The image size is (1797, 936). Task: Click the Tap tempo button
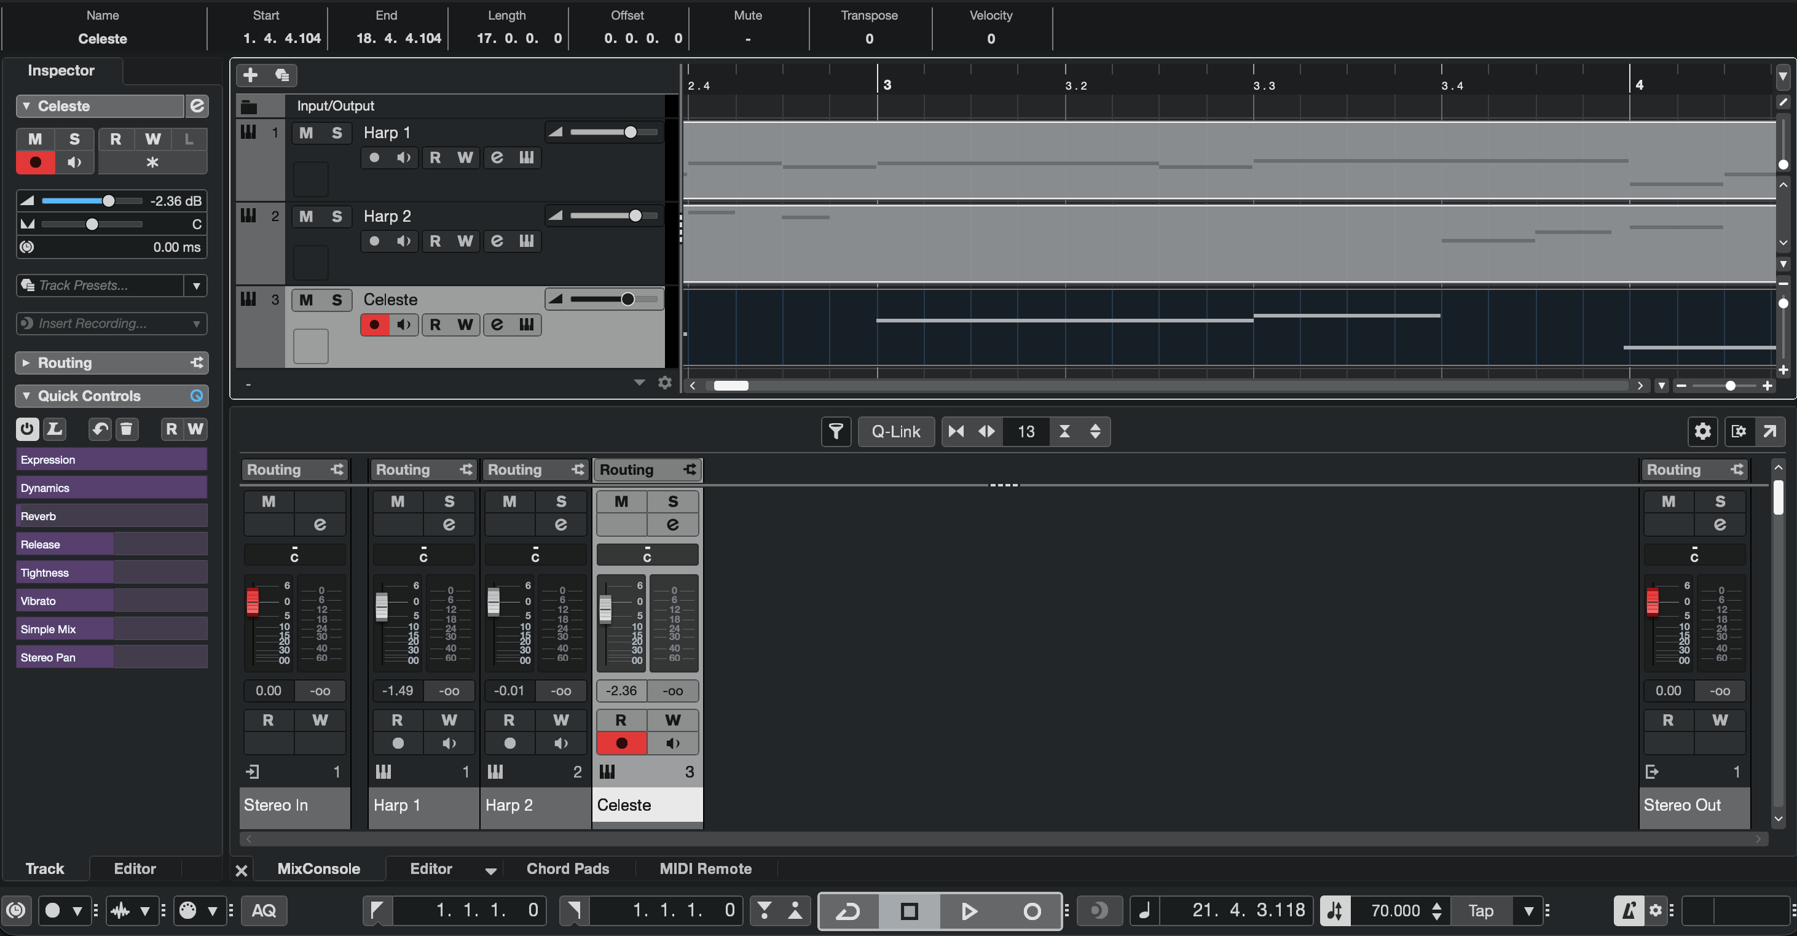coord(1480,910)
